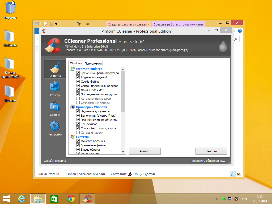
Task: Toggle Cookie-файлы checkbox
Action: point(78,82)
